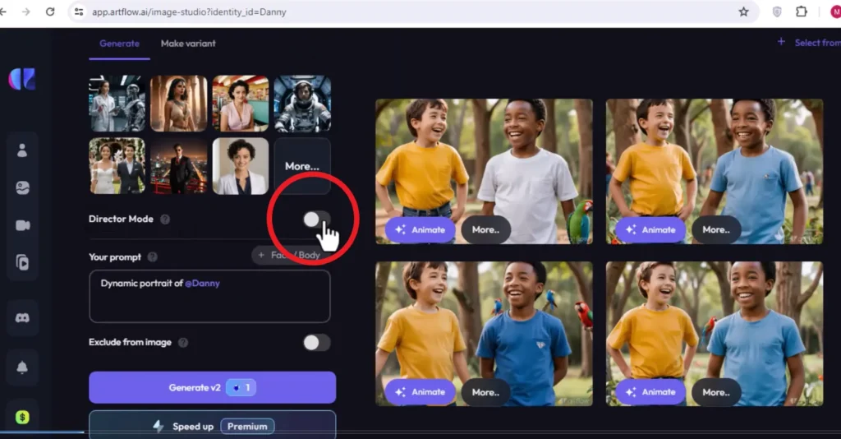Animate the image with white-shirt boy
Viewport: 841px width, 439px height.
pyautogui.click(x=420, y=229)
